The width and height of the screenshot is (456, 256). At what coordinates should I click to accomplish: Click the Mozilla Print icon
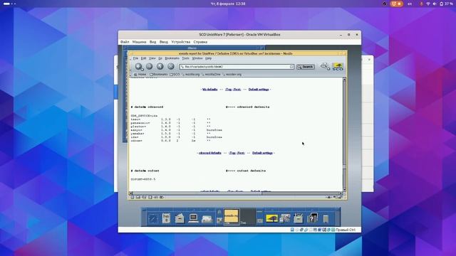pyautogui.click(x=324, y=66)
